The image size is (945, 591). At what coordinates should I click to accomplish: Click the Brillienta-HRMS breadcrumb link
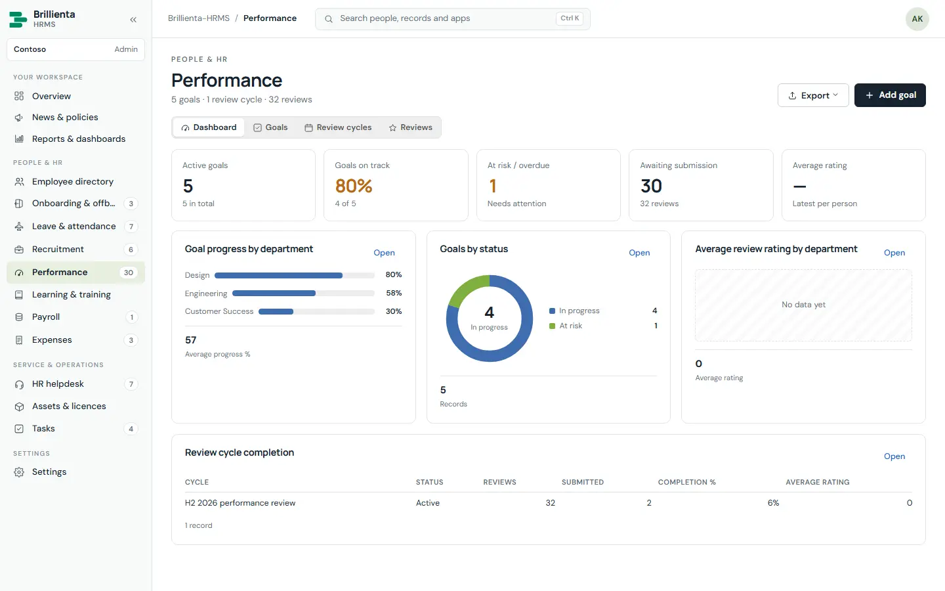(199, 18)
